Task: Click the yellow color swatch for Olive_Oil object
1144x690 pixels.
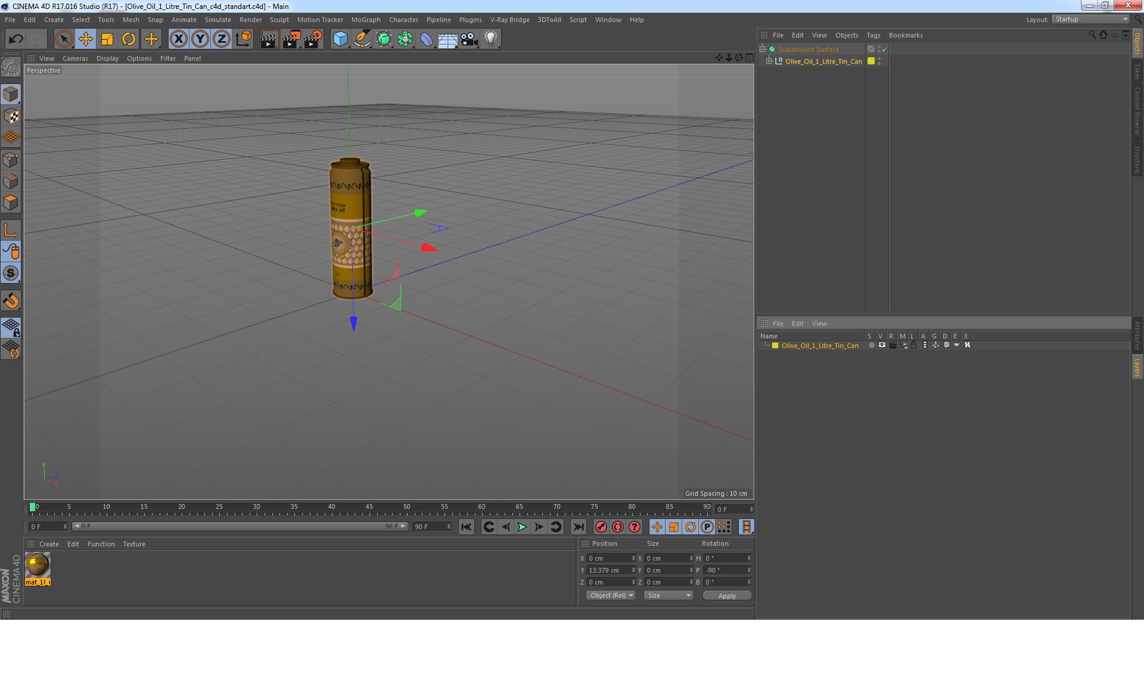Action: click(x=871, y=61)
